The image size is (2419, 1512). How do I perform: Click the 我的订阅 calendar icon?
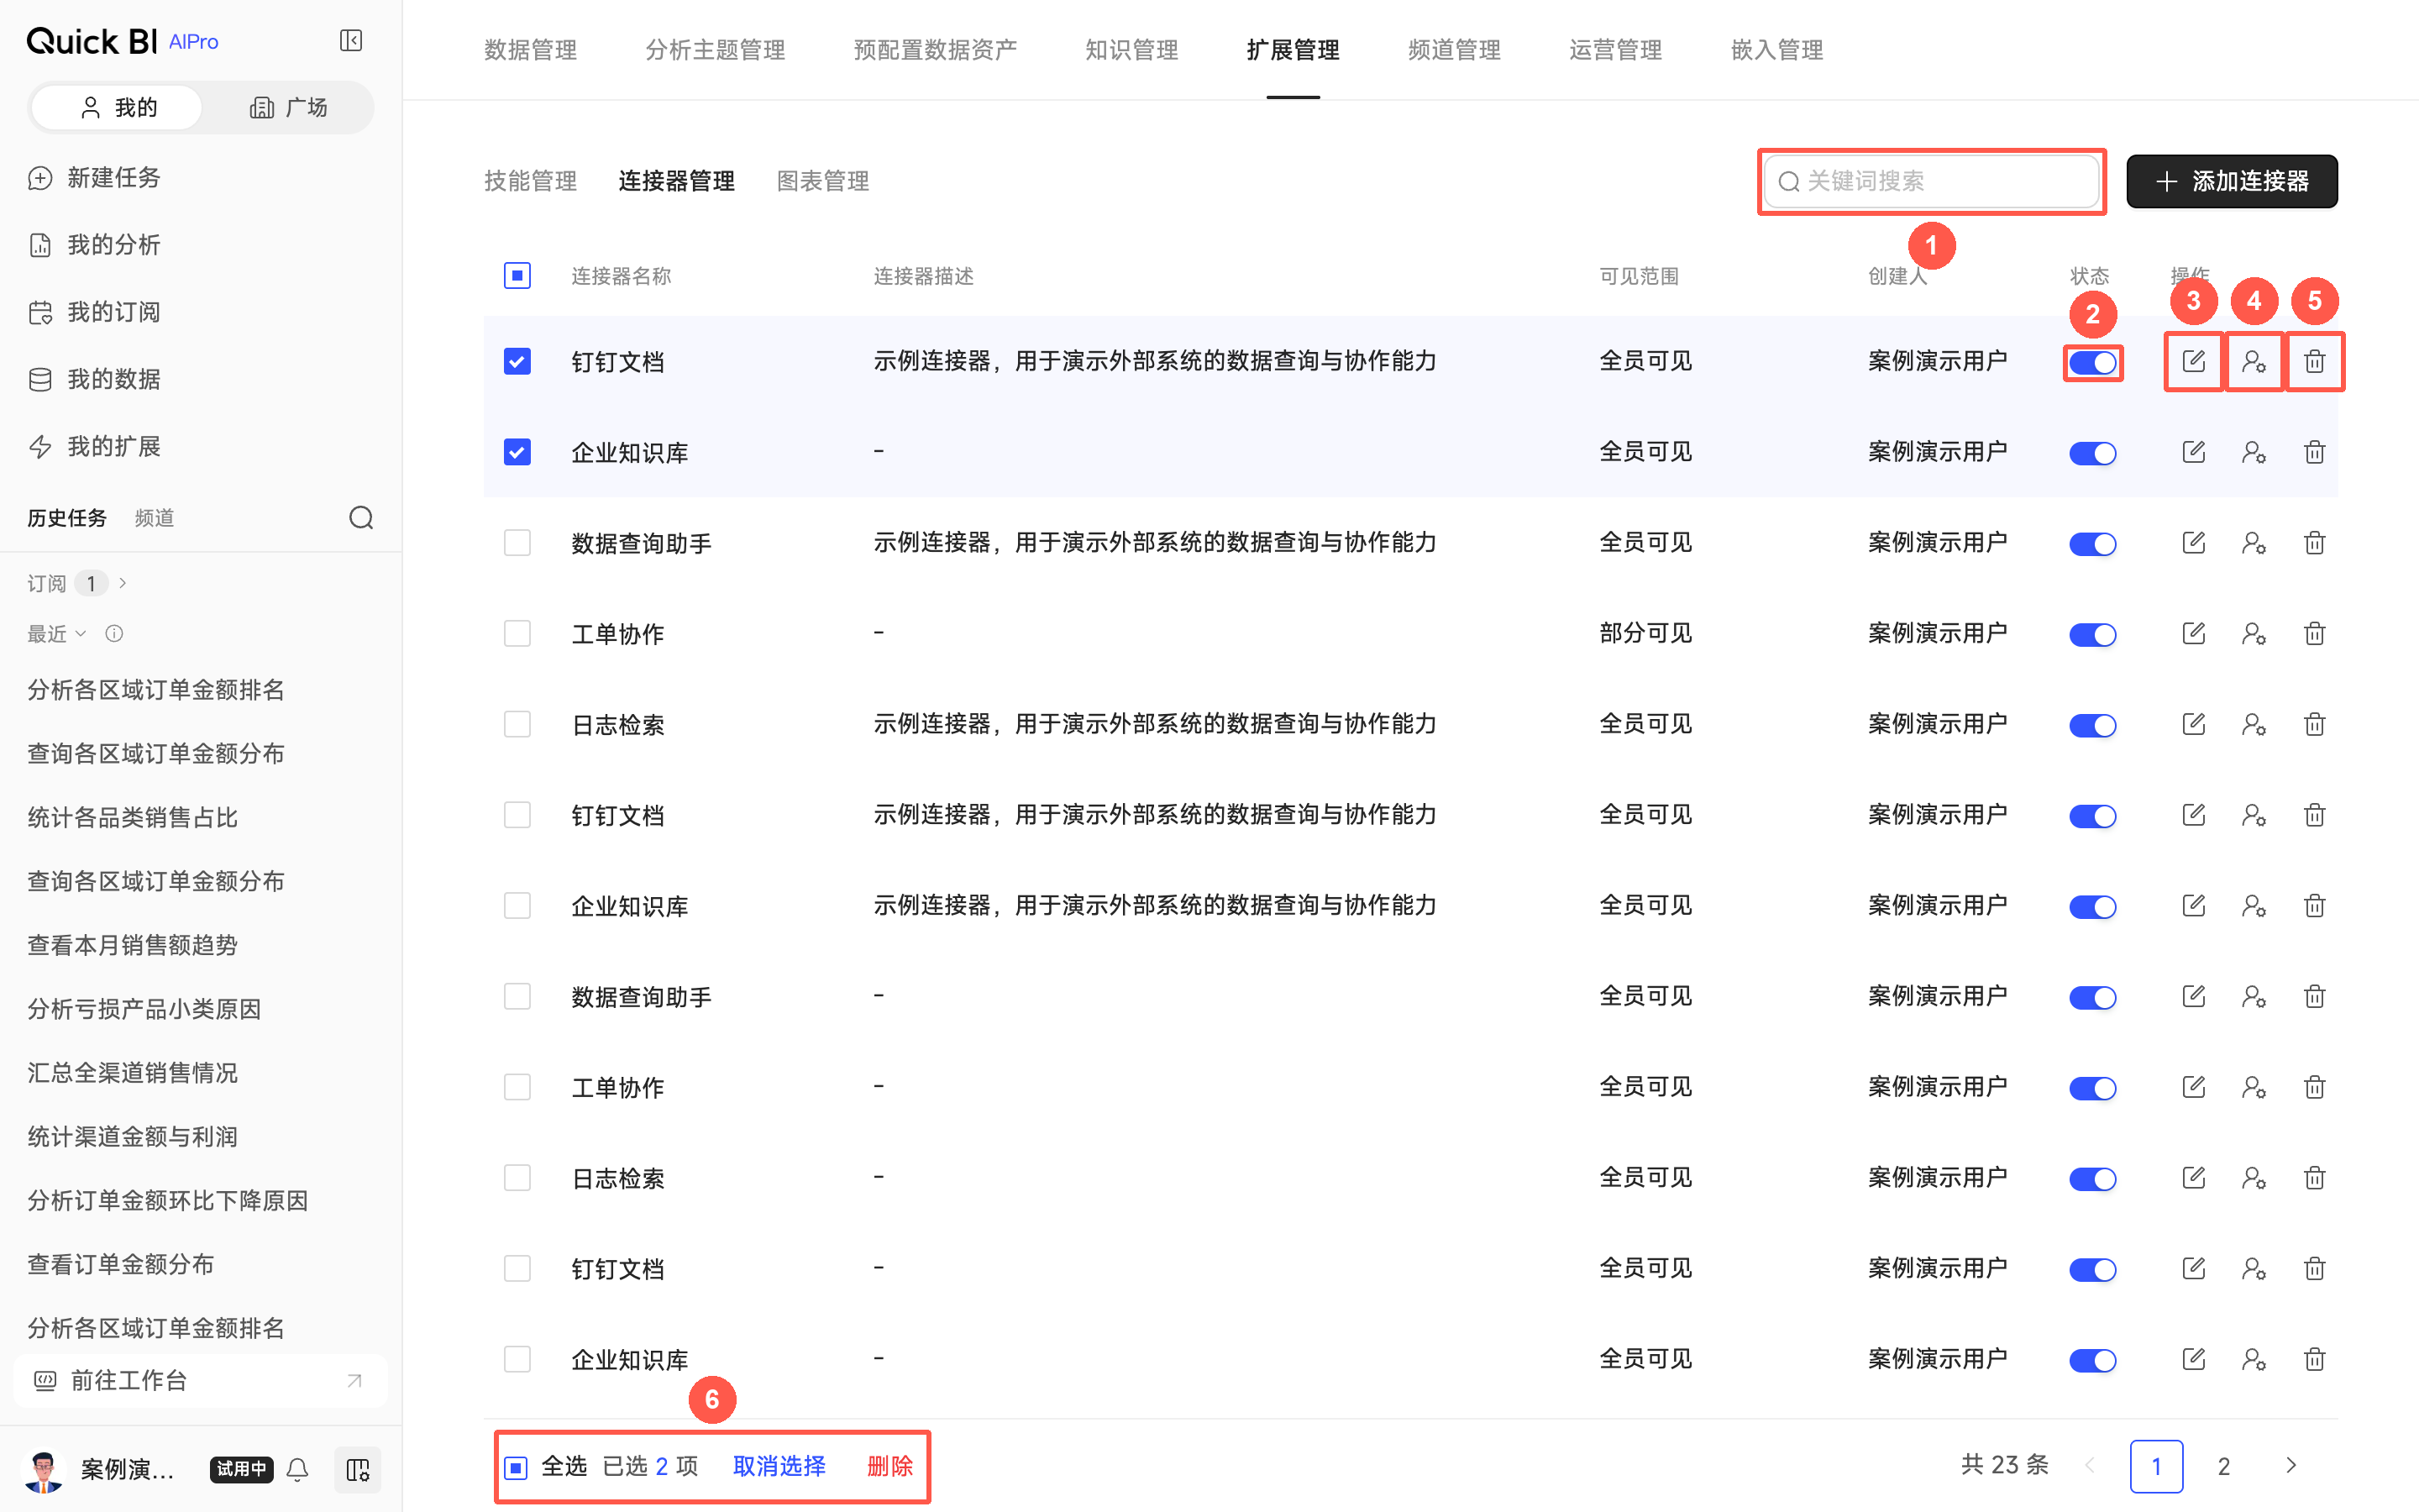coord(40,313)
